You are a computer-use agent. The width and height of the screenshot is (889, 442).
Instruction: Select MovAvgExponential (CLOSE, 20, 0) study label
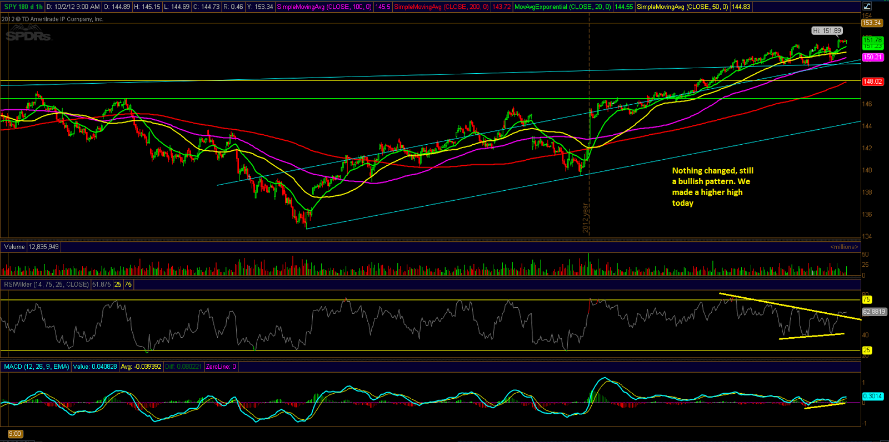click(x=563, y=7)
